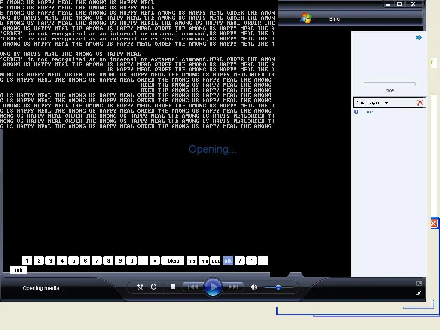Tap the on-screen tab key

tap(18, 270)
